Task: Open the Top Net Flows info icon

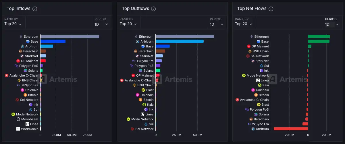Action: [271, 9]
